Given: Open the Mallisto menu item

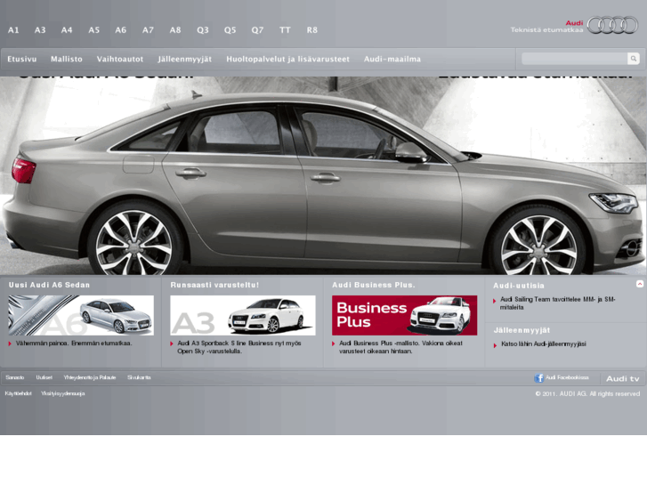Looking at the screenshot, I should [x=67, y=59].
